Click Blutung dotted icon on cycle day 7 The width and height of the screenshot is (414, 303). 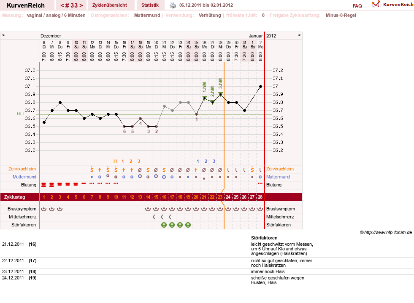[92, 183]
